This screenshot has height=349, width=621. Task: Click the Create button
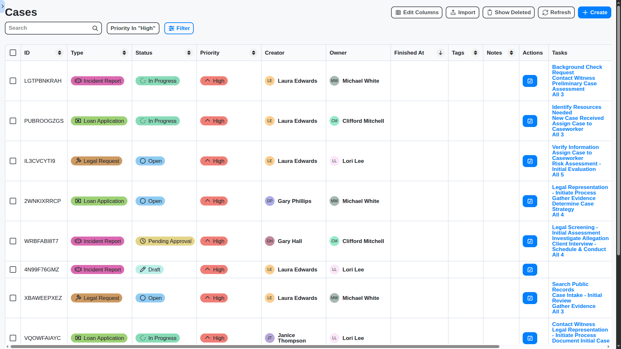click(594, 12)
